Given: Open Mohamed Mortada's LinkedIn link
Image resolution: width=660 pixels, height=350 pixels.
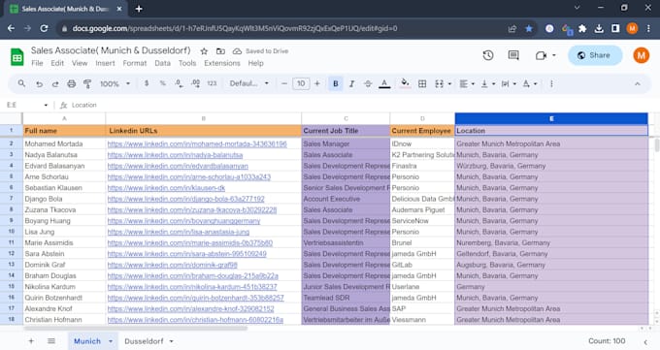Looking at the screenshot, I should [x=197, y=143].
